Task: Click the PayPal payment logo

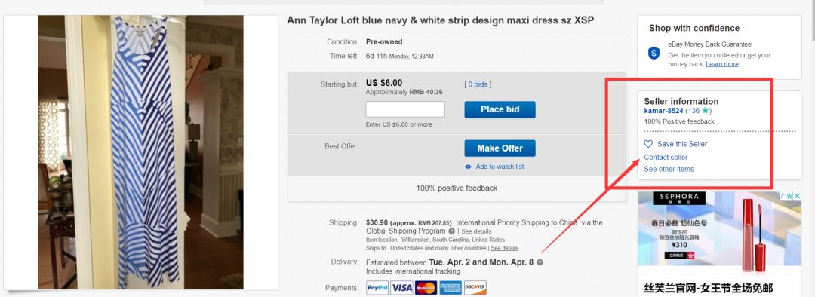Action: (x=377, y=288)
